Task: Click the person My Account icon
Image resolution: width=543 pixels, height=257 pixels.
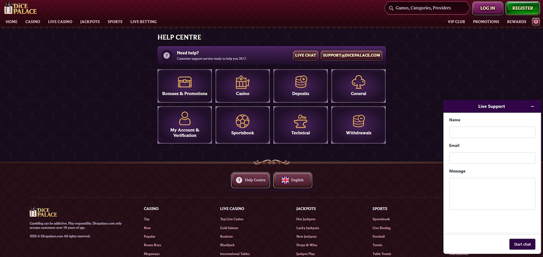Action: (x=185, y=118)
